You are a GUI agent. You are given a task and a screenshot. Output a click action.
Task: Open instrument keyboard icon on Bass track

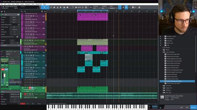[x=43, y=16]
